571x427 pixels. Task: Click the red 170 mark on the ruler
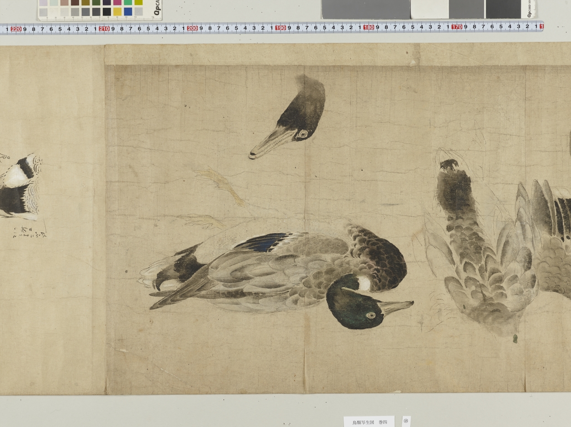(457, 27)
